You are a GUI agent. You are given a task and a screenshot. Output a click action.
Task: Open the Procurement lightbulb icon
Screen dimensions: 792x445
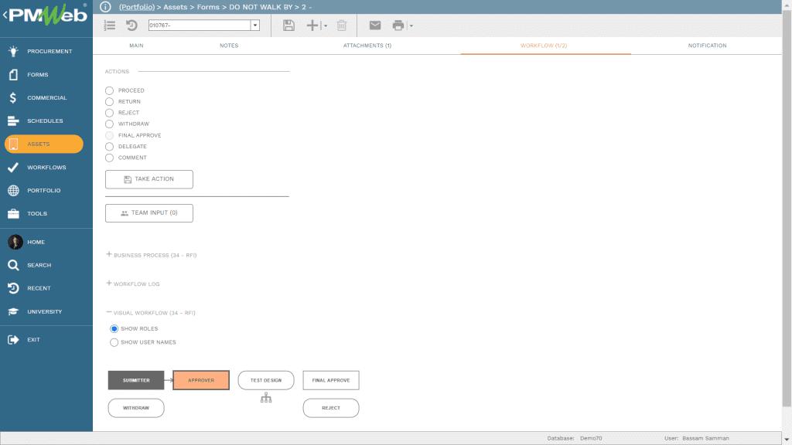14,51
